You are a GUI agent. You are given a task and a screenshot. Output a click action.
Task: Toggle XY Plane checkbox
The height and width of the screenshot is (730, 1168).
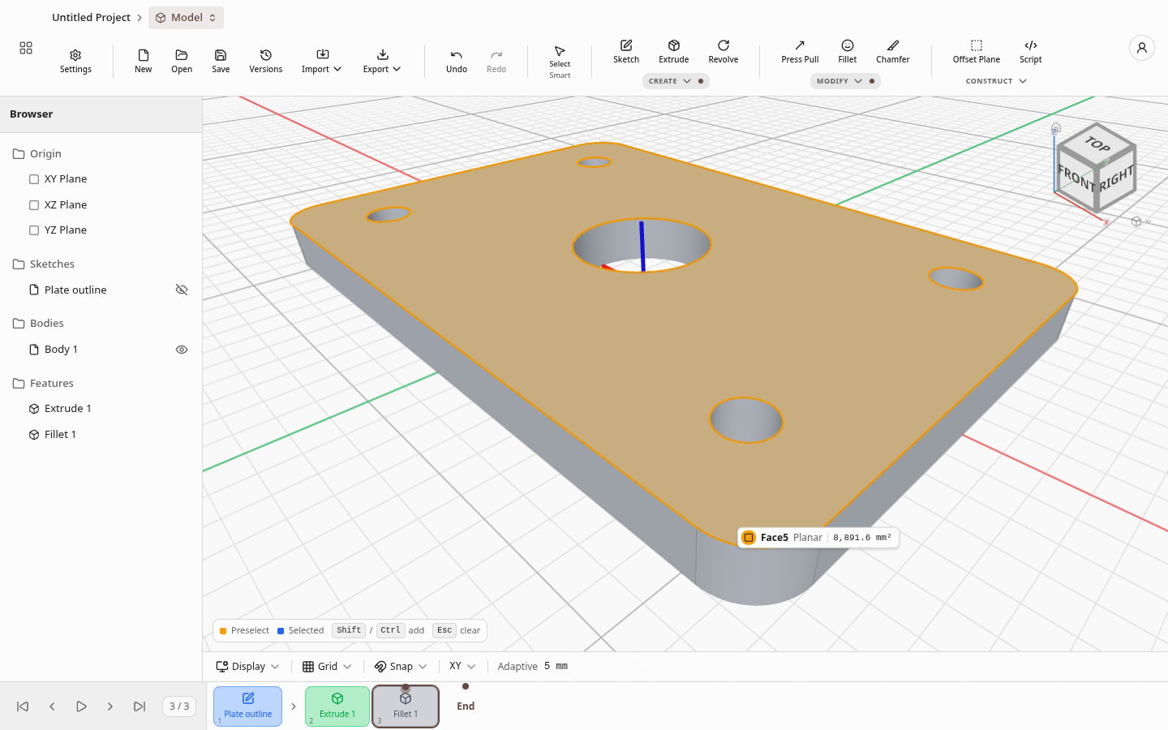point(34,179)
